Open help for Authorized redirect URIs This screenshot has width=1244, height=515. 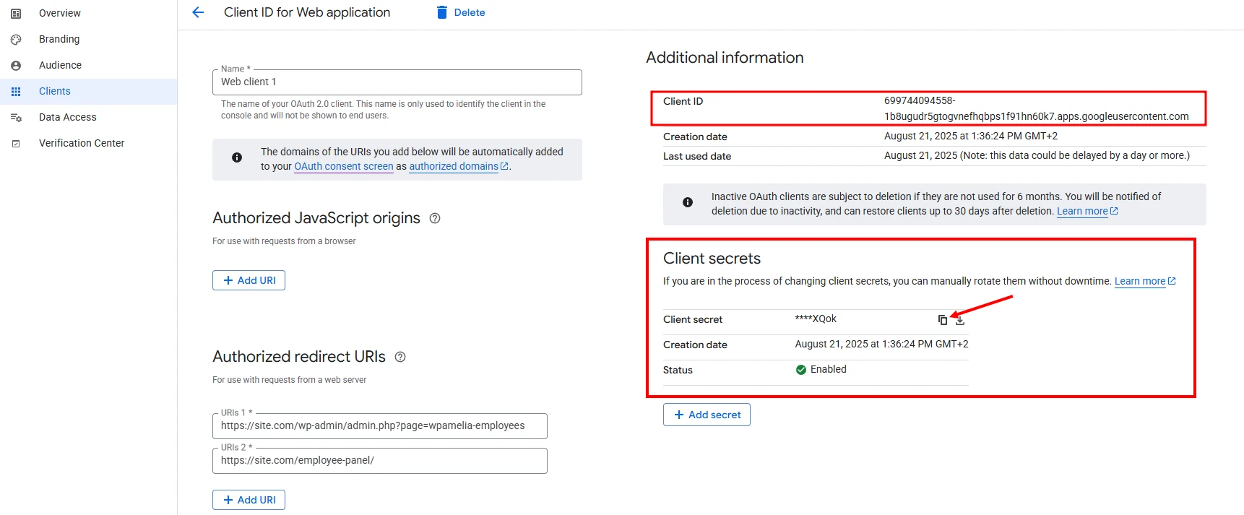pos(400,357)
